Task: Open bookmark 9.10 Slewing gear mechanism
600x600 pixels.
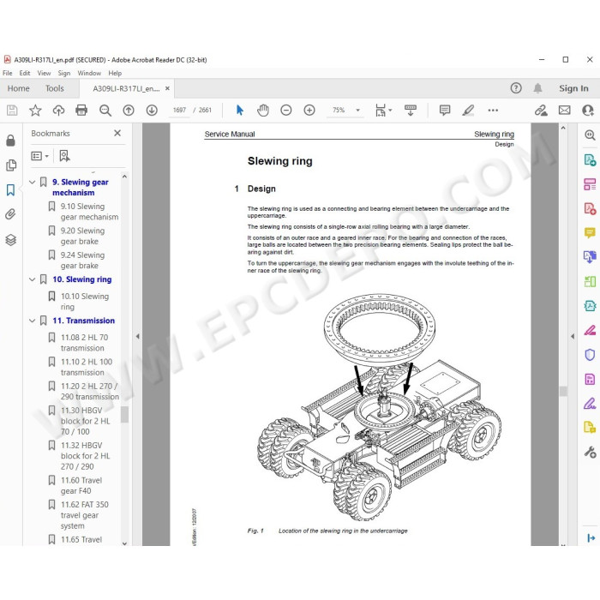Action: pyautogui.click(x=89, y=212)
